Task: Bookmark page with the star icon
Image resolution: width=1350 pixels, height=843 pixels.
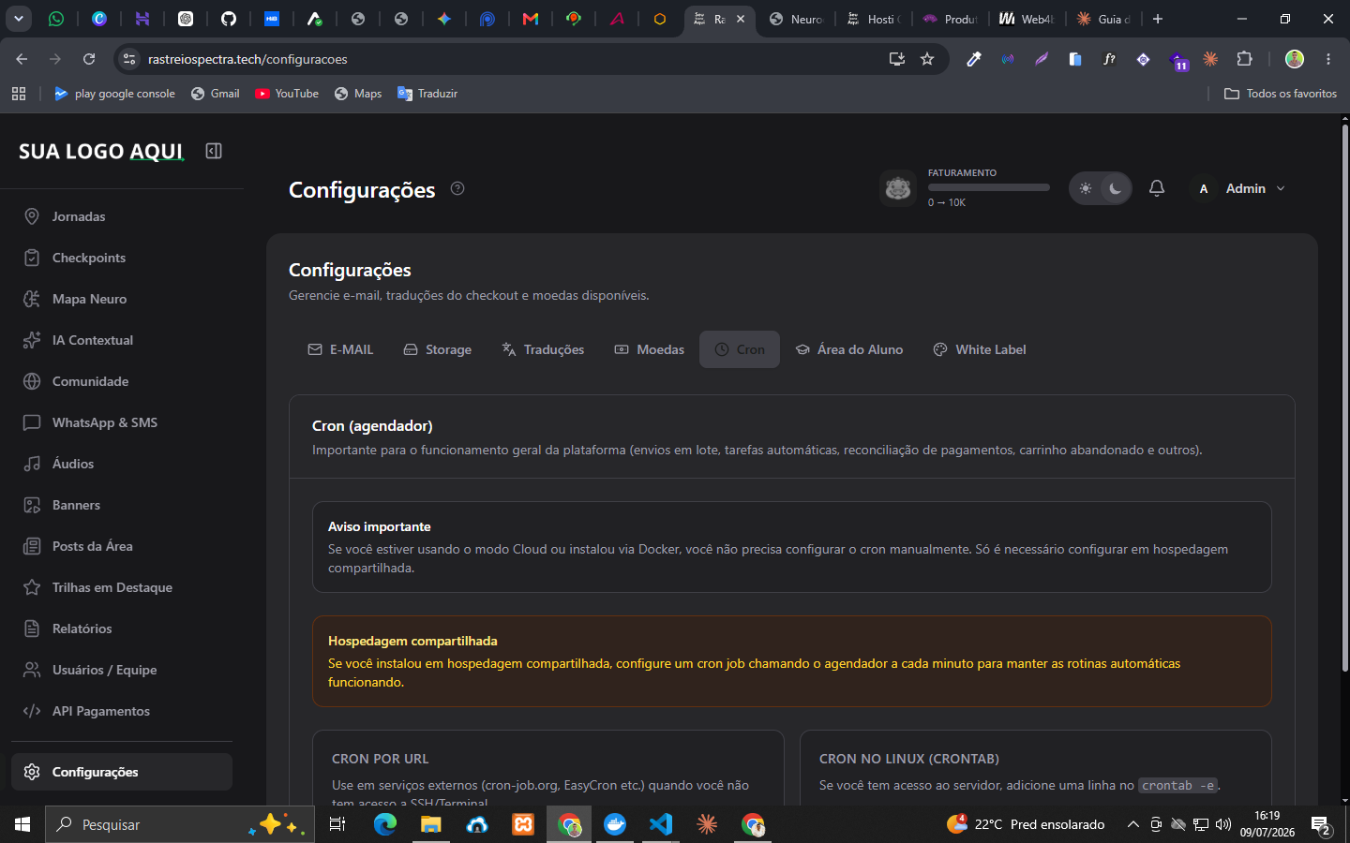Action: (927, 59)
